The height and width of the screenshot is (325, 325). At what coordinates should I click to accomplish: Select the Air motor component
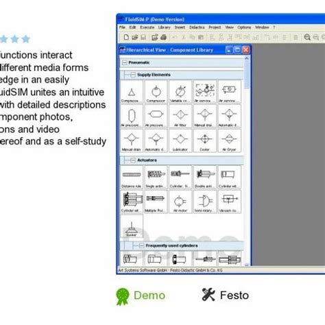coord(180,202)
